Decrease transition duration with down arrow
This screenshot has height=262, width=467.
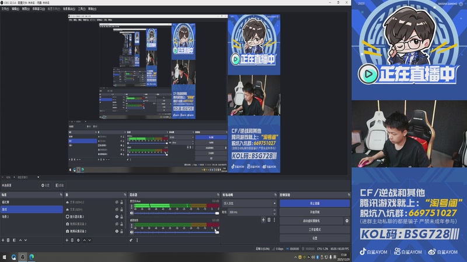coord(274,214)
